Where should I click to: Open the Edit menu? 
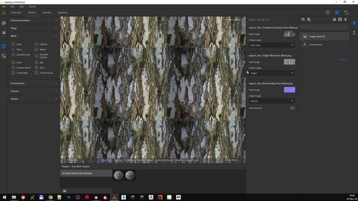pyautogui.click(x=12, y=7)
